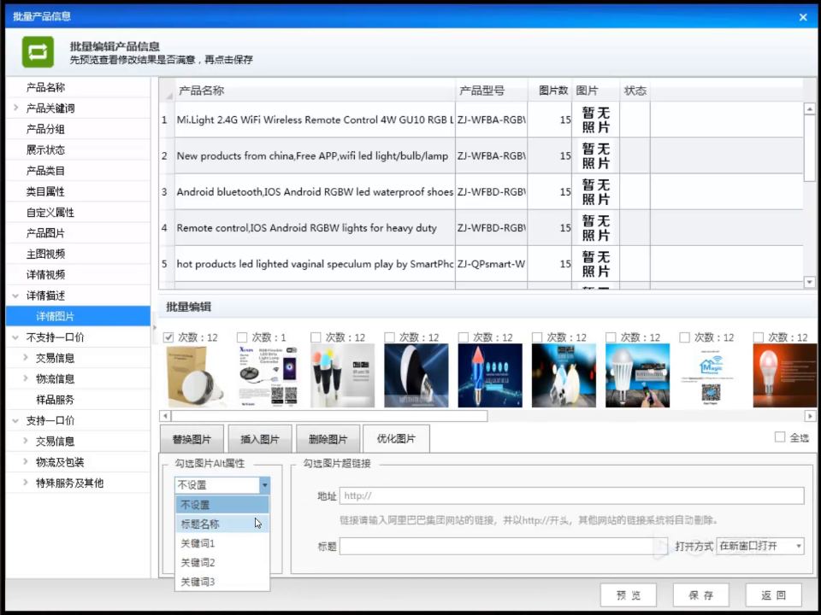Click the green batch edit icon
Screen dimensions: 821x615
point(38,52)
